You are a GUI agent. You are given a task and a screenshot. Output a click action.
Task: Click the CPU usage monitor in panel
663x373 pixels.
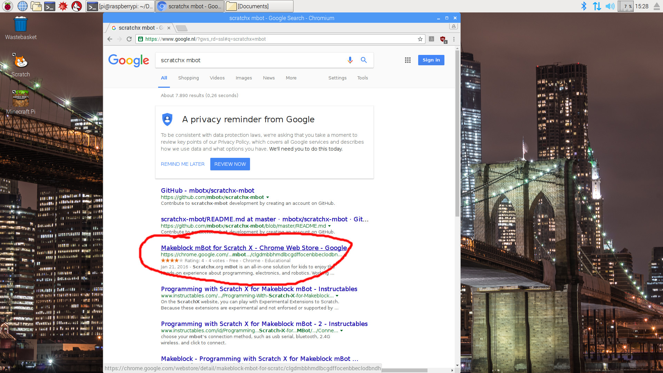625,6
